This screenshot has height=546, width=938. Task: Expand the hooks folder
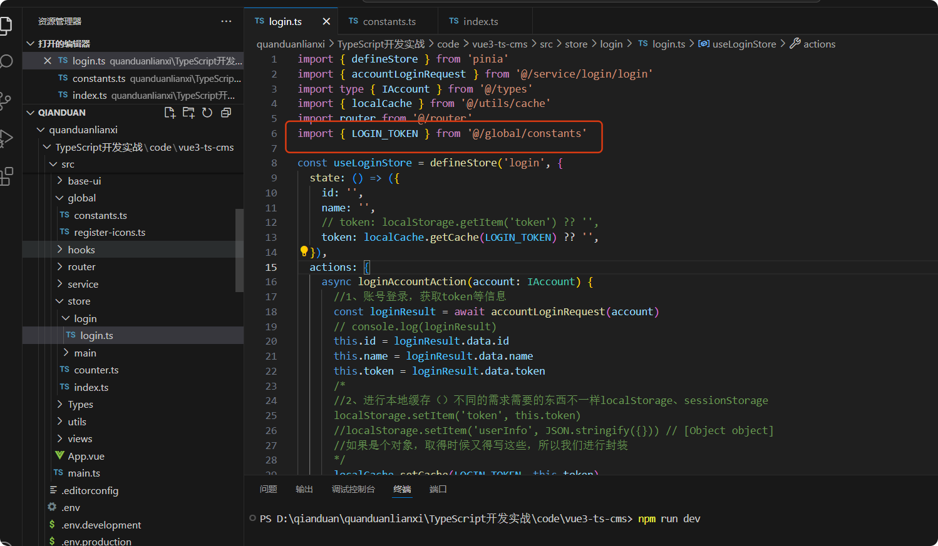(x=81, y=250)
